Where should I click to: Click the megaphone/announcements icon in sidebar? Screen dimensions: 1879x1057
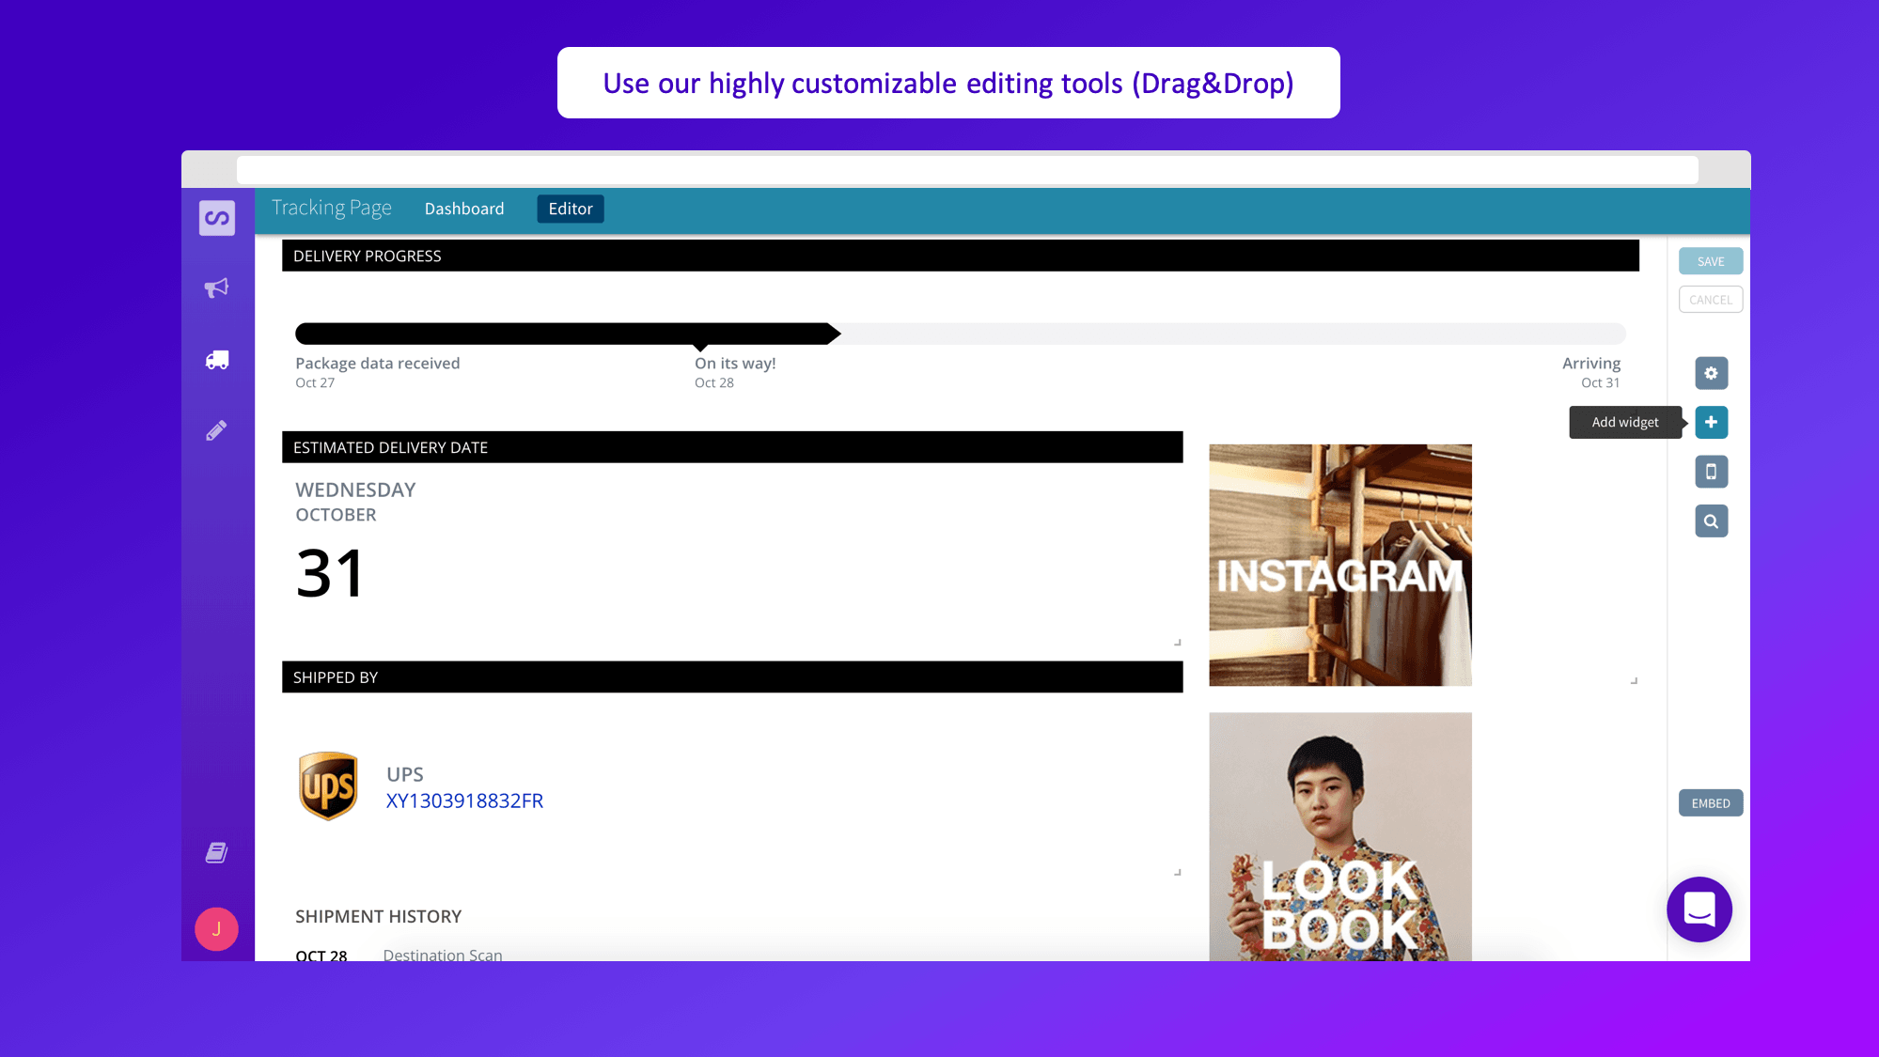215,288
